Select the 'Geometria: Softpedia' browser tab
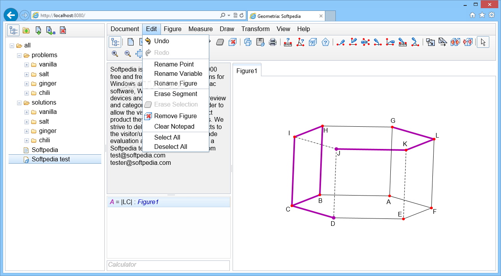The height and width of the screenshot is (276, 501). pos(286,16)
